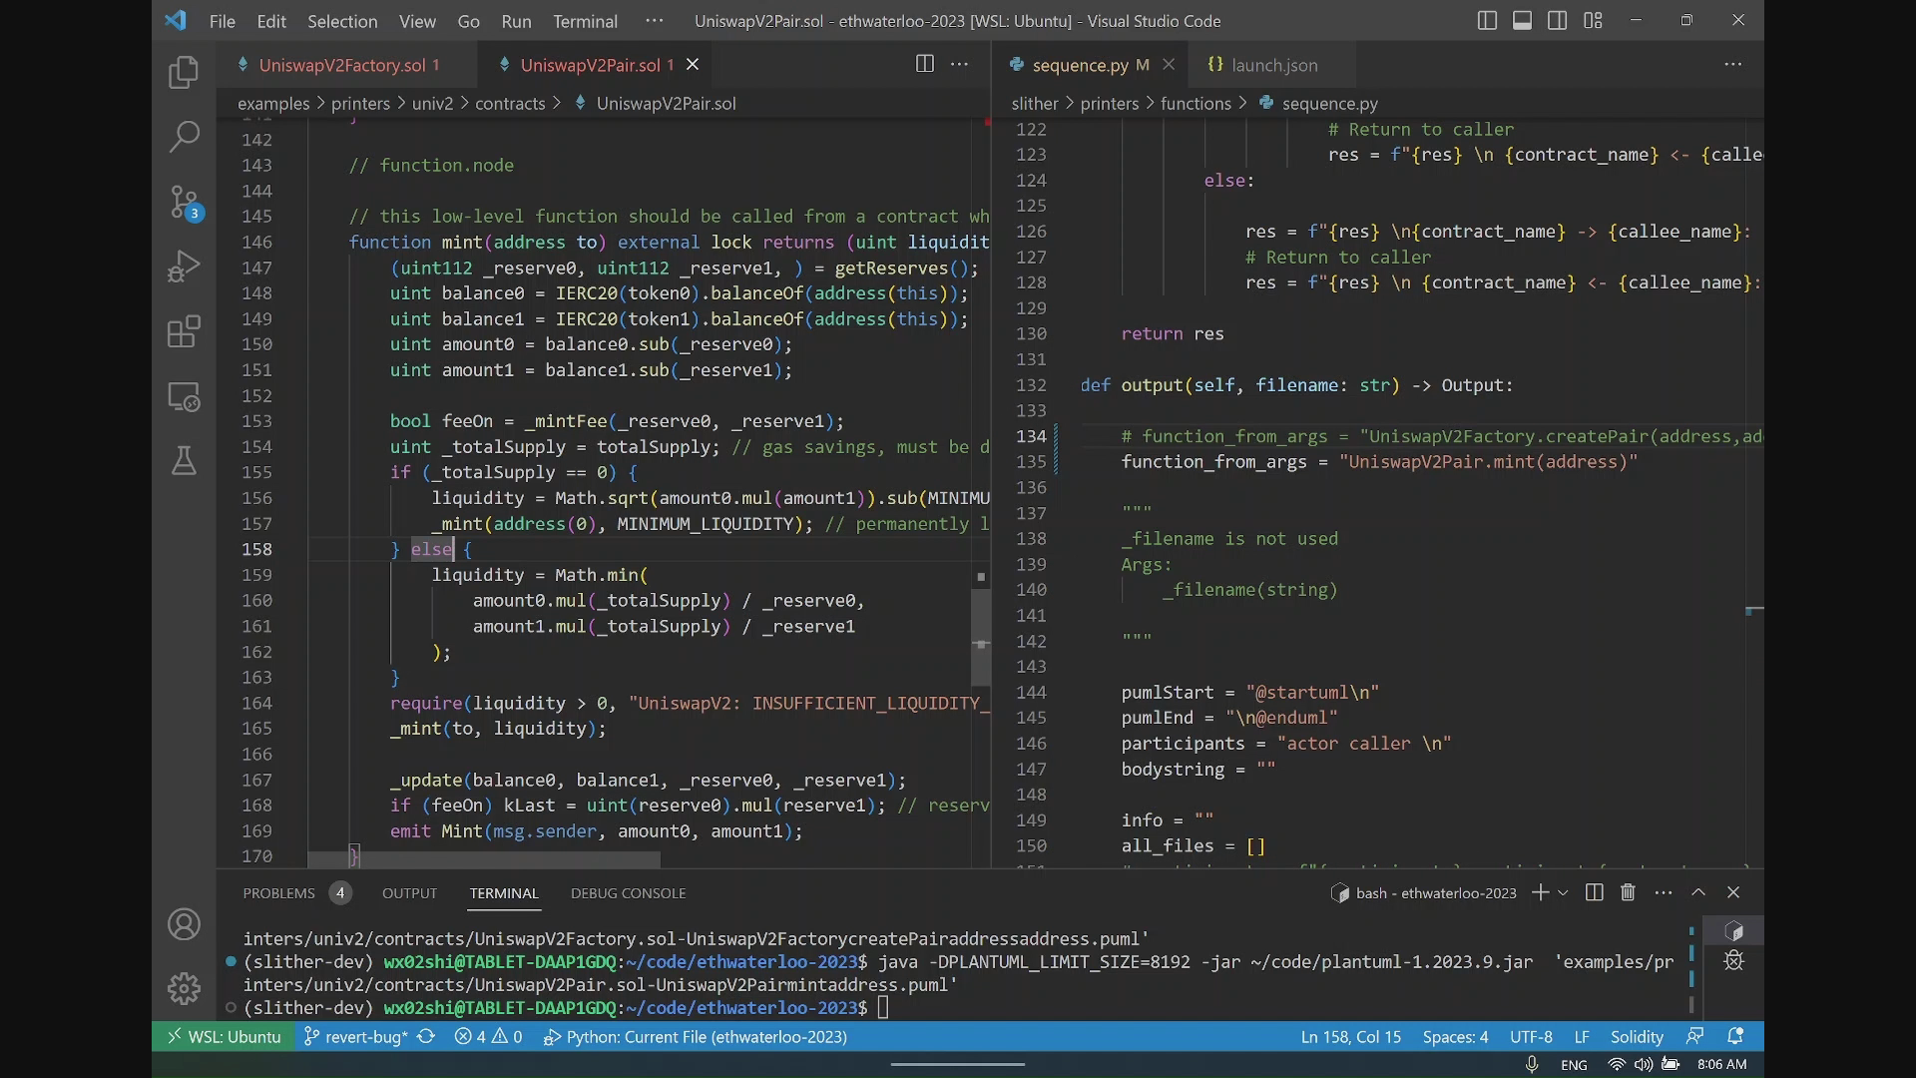Open the Run menu
This screenshot has height=1078, width=1916.
(x=516, y=21)
